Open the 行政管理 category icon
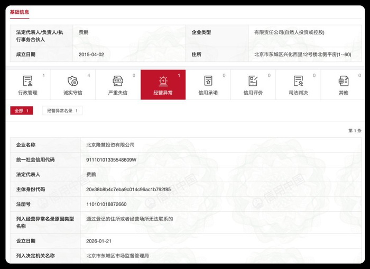 (27, 81)
